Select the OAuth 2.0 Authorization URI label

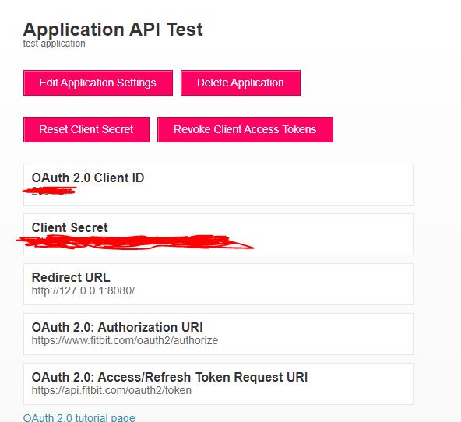point(117,327)
